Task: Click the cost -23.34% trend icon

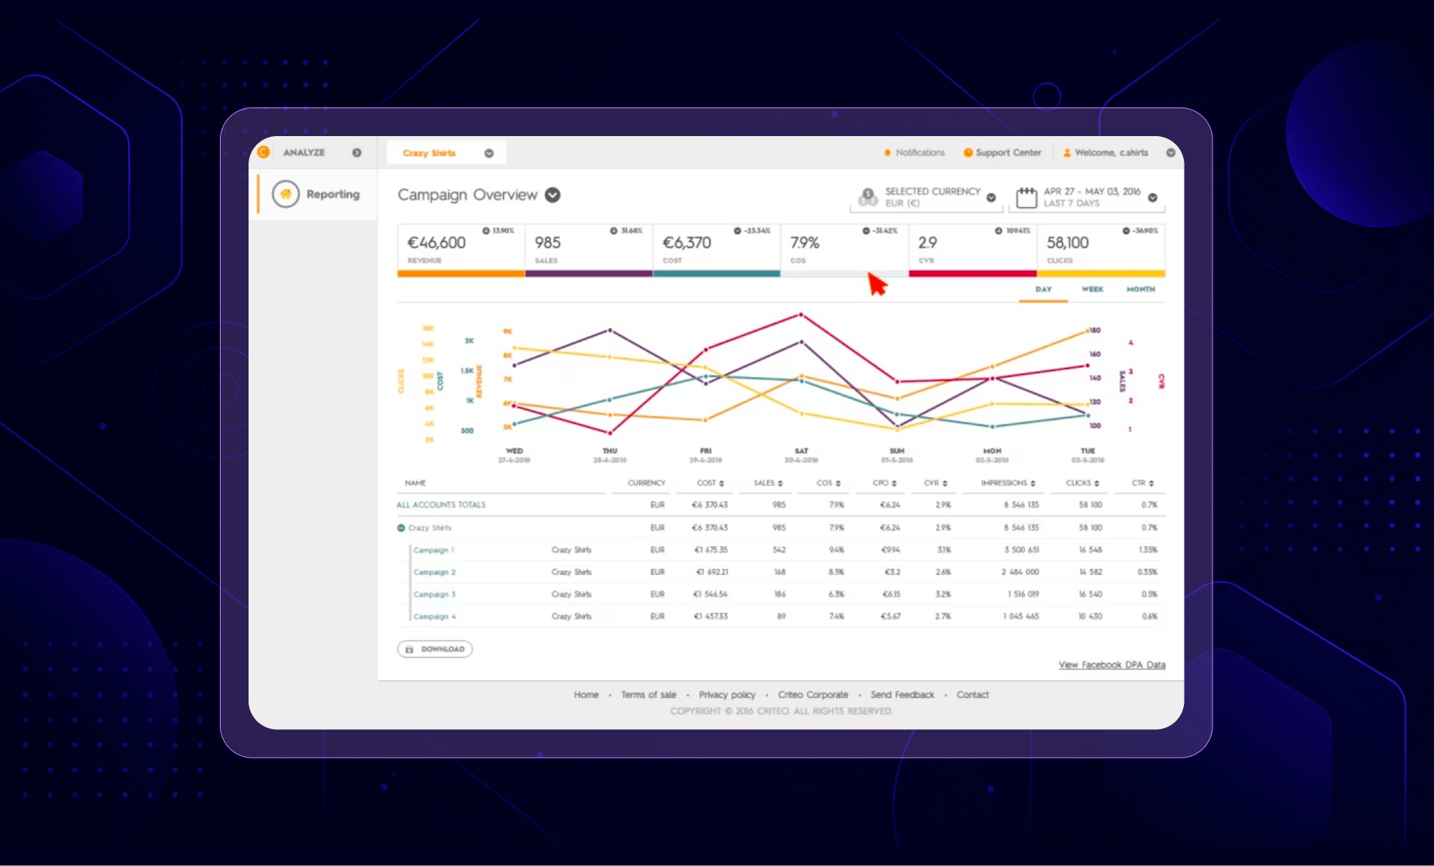Action: click(738, 231)
